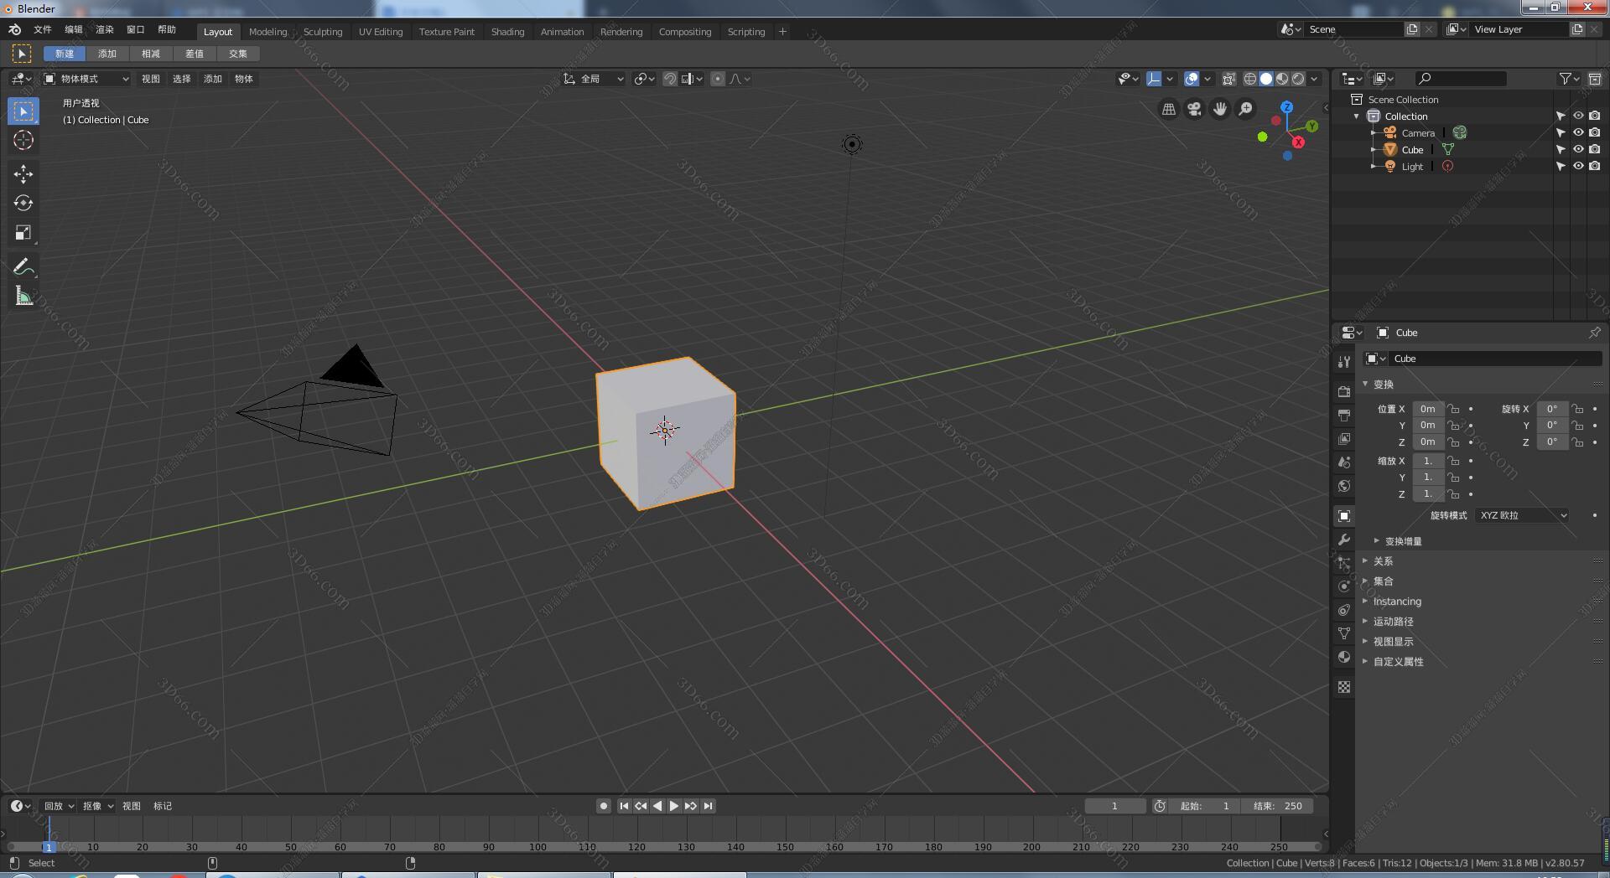Screen dimensions: 1610x878
Task: Select the Move tool
Action: 23,173
